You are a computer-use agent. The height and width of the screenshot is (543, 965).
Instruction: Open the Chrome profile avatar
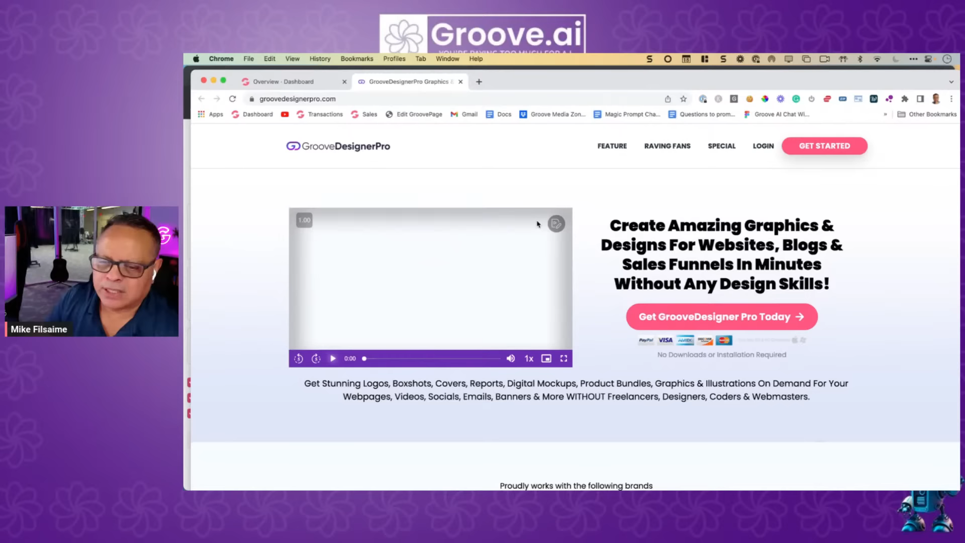coord(936,99)
